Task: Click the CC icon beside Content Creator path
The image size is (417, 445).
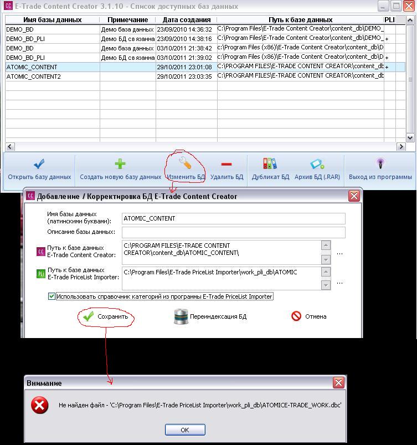Action: (x=41, y=252)
